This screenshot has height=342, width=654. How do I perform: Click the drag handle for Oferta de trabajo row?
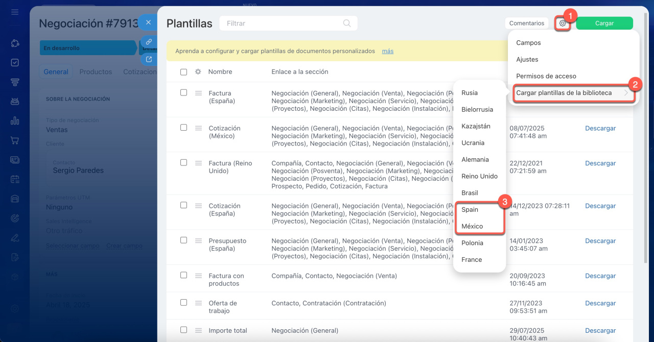pyautogui.click(x=199, y=303)
